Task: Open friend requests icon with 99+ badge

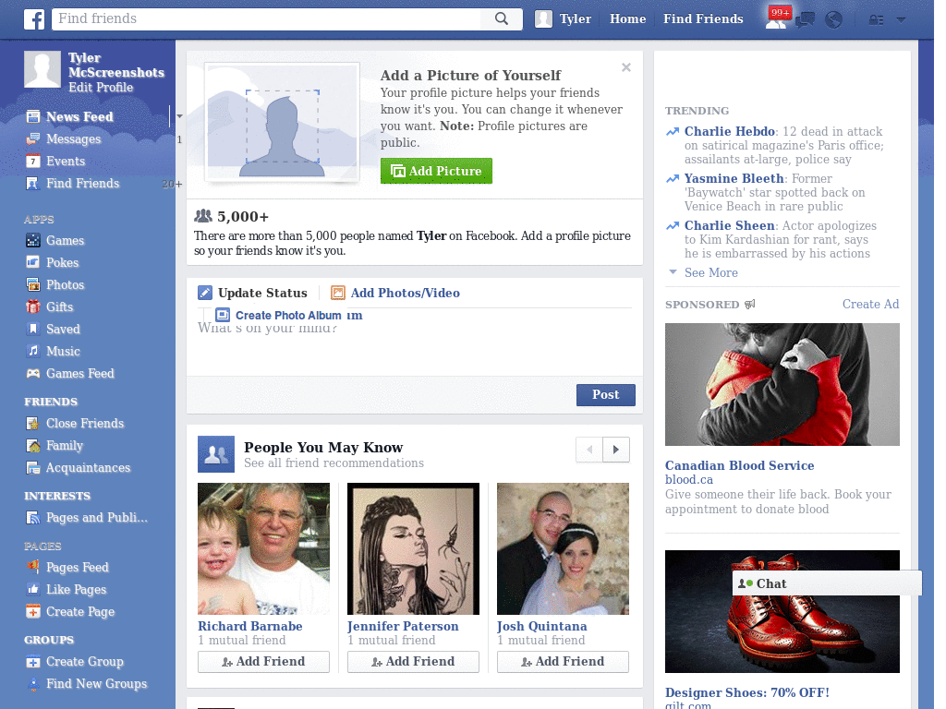Action: pyautogui.click(x=776, y=18)
